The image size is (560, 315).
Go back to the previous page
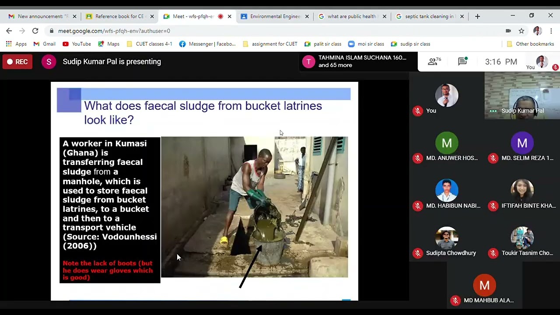9,31
